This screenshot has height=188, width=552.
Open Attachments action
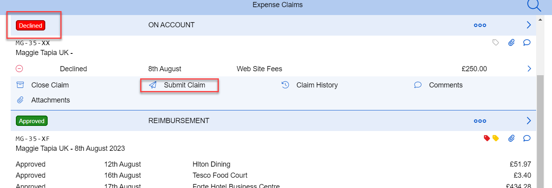point(50,100)
